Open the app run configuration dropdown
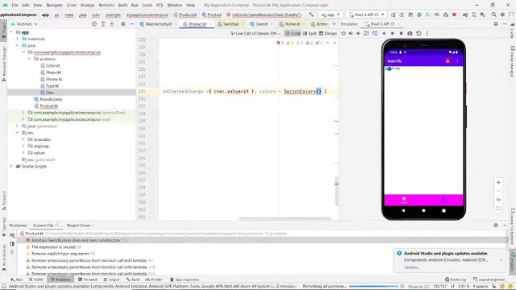This screenshot has height=290, width=516. click(331, 14)
